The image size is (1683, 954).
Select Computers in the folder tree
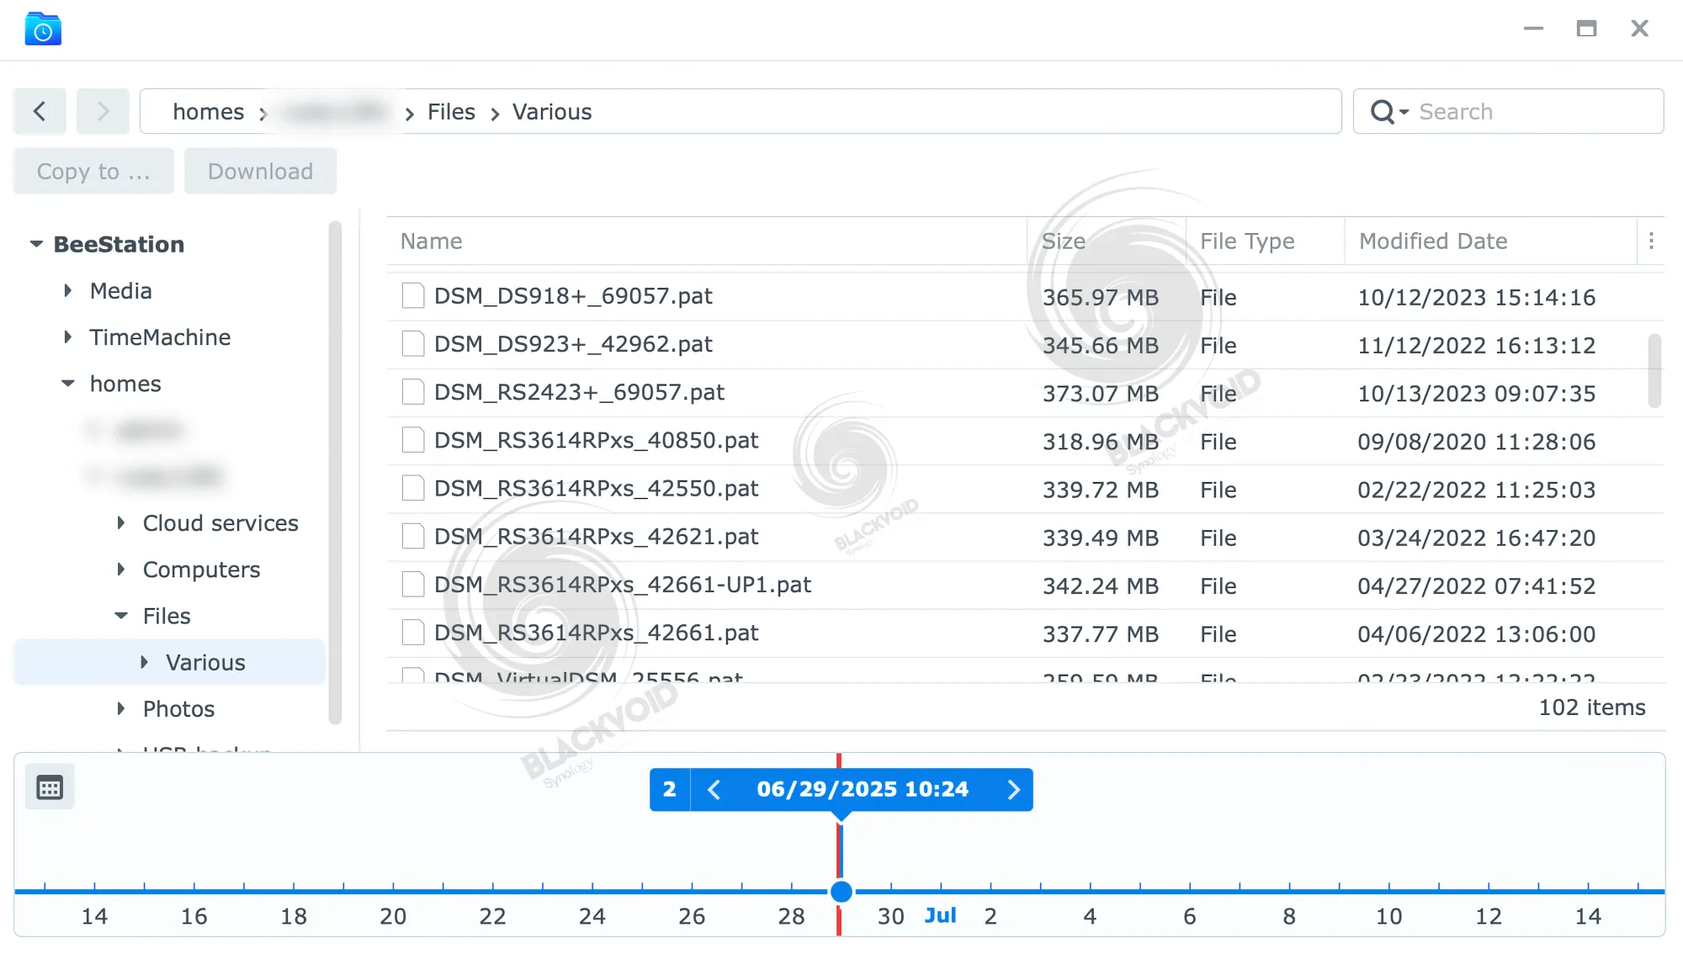[201, 570]
